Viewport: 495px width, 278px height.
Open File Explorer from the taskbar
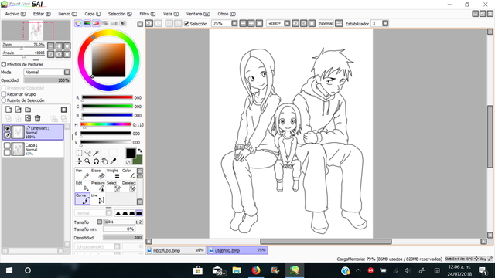[237, 270]
